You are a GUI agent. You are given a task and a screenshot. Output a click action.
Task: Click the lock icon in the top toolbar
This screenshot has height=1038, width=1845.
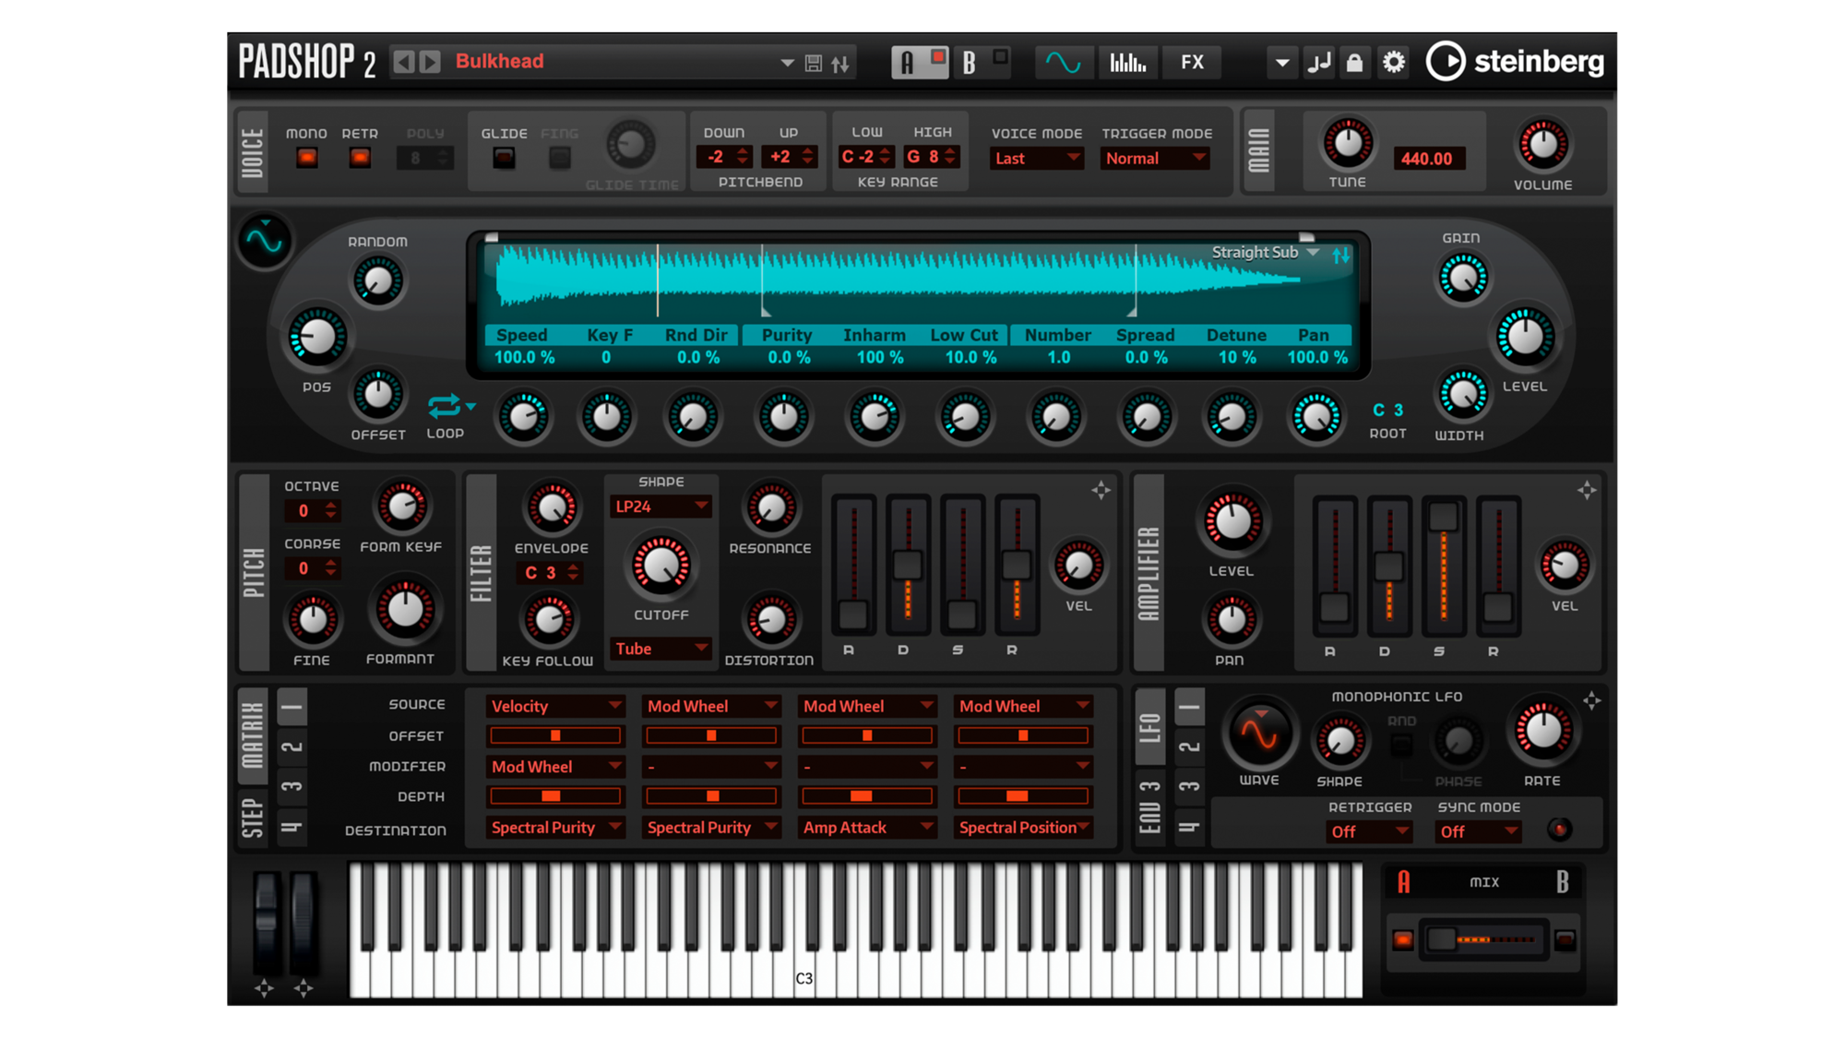1355,62
